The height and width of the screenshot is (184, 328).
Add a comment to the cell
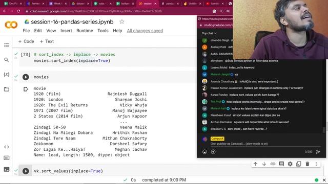click(x=281, y=164)
